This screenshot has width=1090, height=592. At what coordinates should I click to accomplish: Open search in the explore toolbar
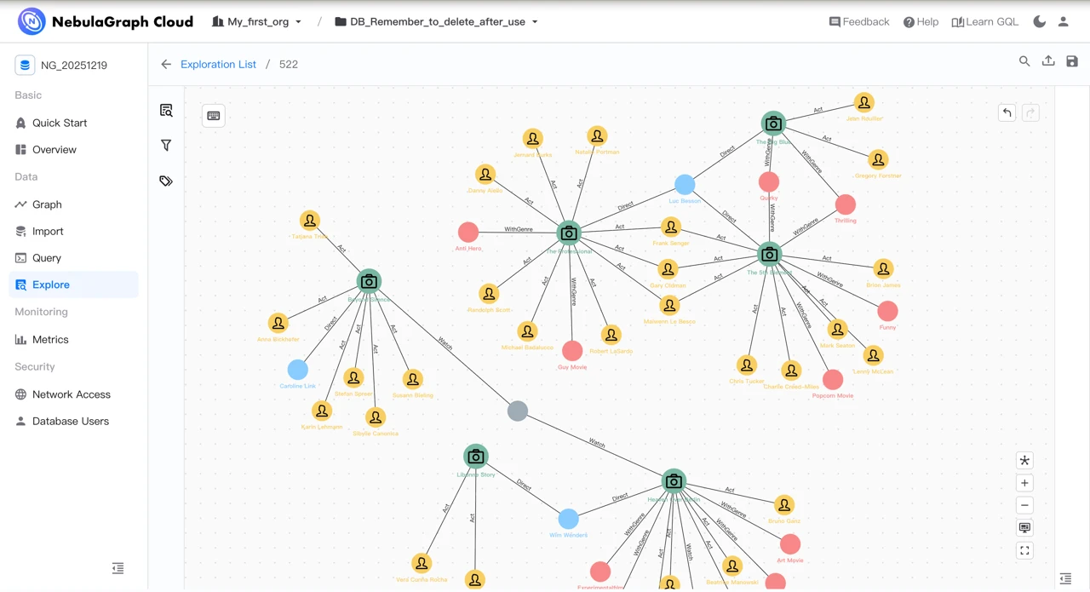coord(1024,61)
